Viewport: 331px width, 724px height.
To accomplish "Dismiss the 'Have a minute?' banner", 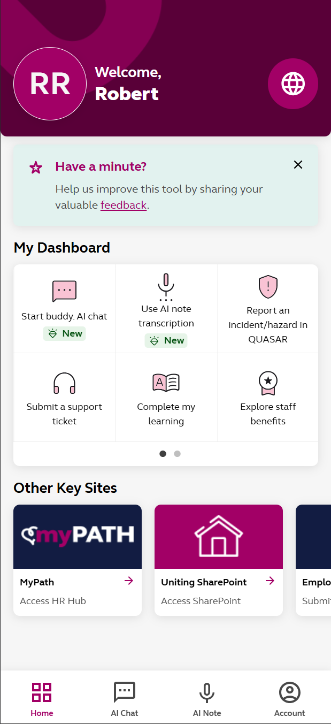I will [x=298, y=165].
